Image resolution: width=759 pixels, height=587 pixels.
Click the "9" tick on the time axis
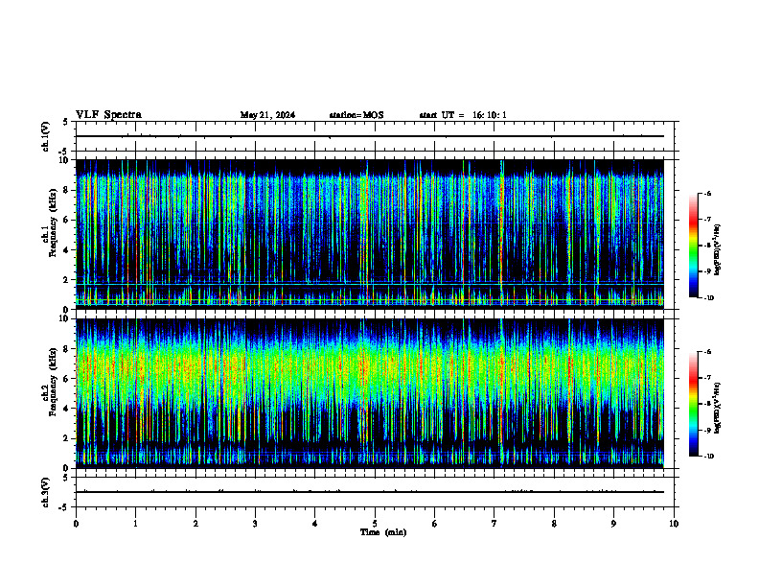tap(613, 524)
